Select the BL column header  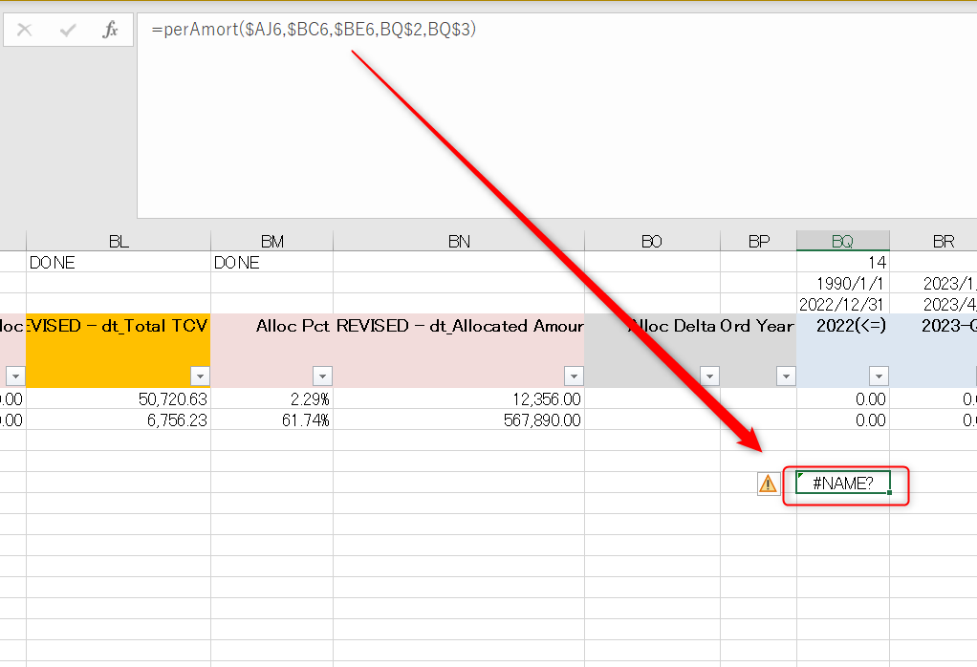click(x=118, y=240)
